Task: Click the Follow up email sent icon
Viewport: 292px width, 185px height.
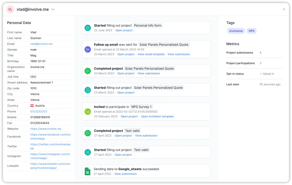Action: coord(88,49)
